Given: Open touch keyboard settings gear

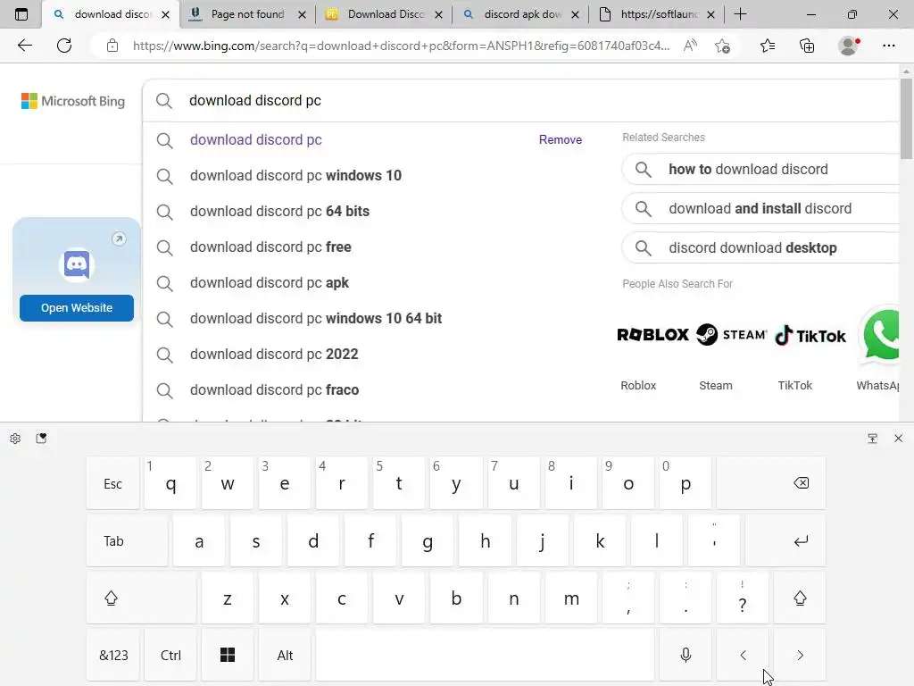Looking at the screenshot, I should click(x=15, y=438).
